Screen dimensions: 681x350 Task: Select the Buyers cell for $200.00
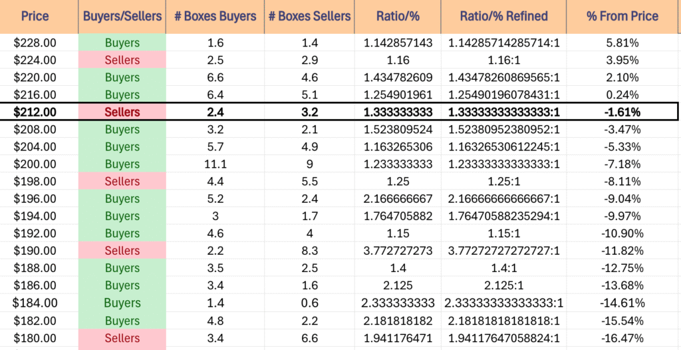pos(122,164)
